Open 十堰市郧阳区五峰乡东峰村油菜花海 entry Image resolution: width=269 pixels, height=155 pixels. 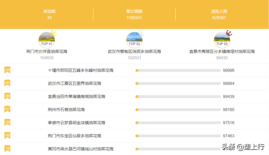point(81,70)
